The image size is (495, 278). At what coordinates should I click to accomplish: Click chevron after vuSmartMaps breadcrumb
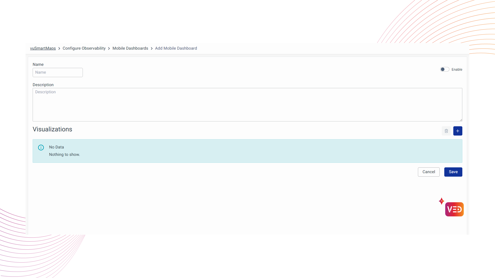click(x=59, y=49)
